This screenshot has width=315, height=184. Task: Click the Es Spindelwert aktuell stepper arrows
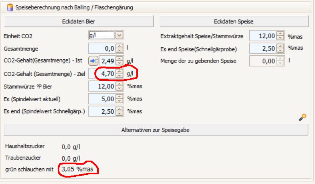(x=120, y=98)
